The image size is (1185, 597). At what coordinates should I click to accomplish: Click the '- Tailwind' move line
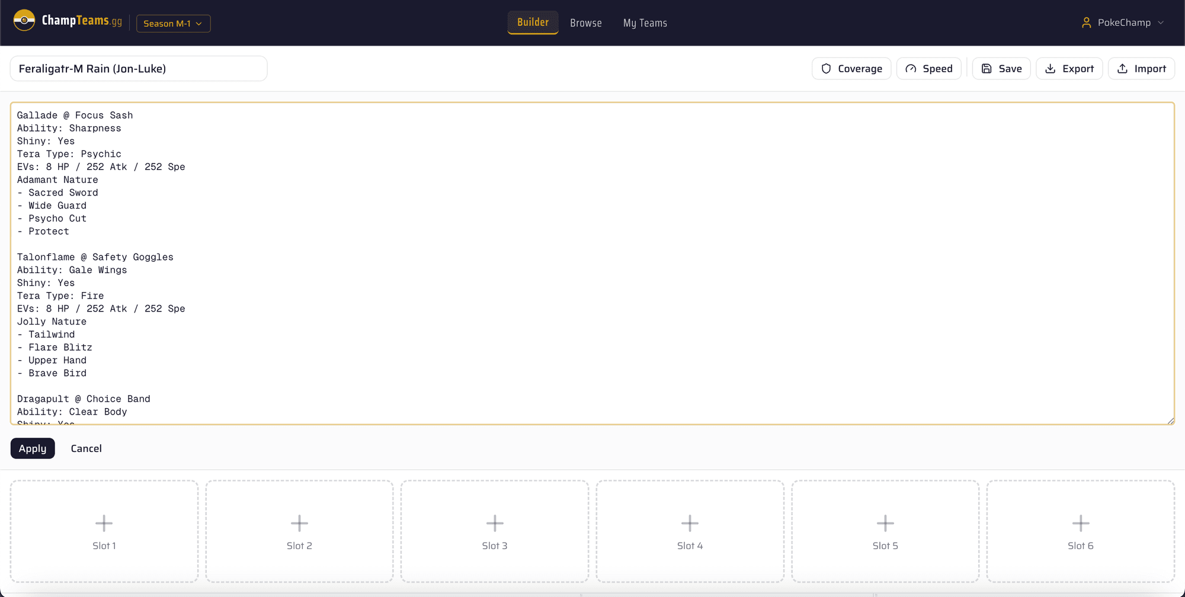point(46,335)
